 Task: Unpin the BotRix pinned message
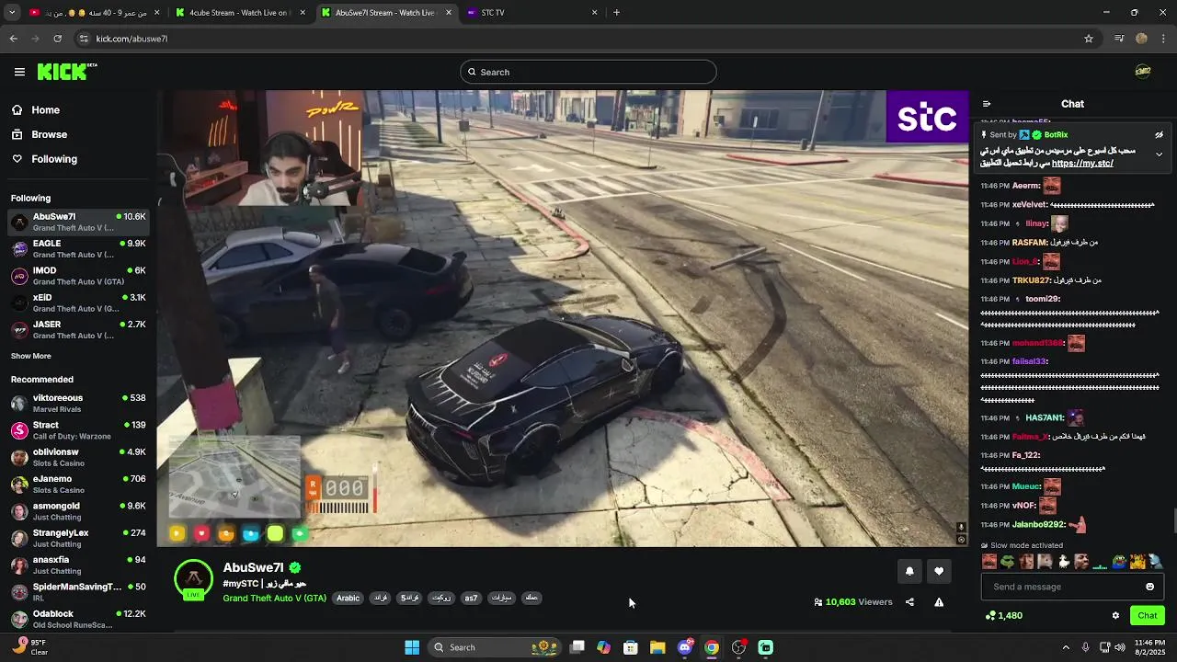tap(1159, 135)
